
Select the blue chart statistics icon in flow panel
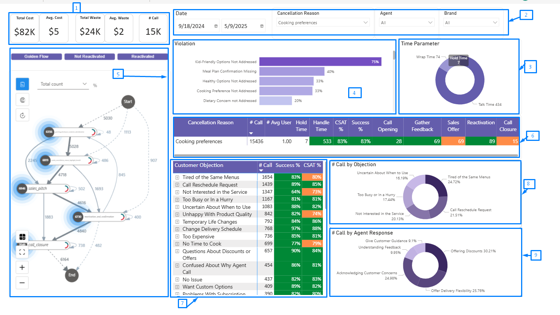pos(22,84)
